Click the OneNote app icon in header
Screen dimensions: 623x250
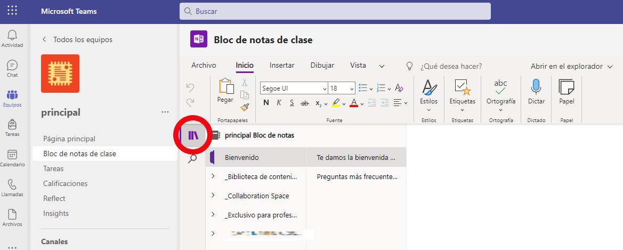tap(199, 39)
